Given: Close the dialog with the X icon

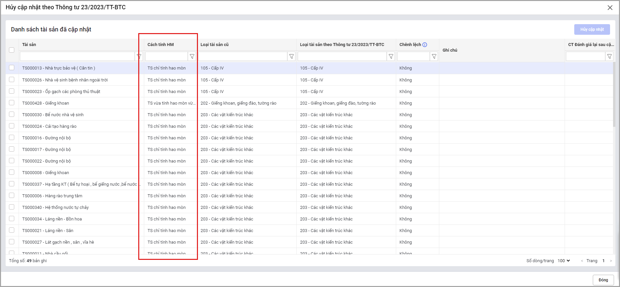Looking at the screenshot, I should (610, 8).
